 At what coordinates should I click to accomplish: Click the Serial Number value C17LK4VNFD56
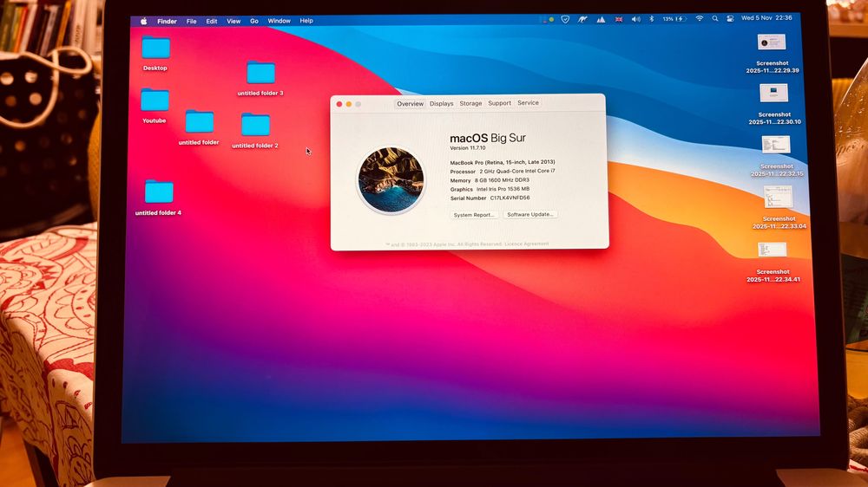coord(510,198)
